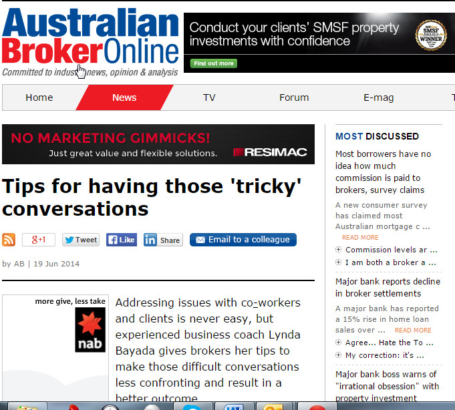Open the Home menu item
This screenshot has width=455, height=410.
tap(39, 97)
